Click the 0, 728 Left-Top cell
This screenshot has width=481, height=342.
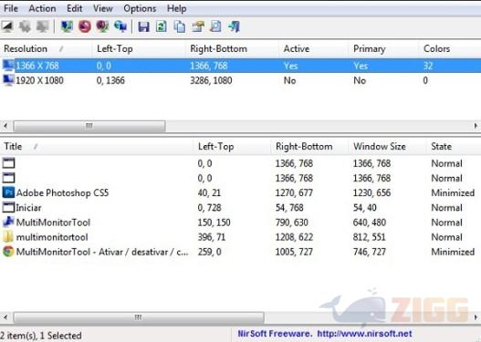click(x=210, y=207)
